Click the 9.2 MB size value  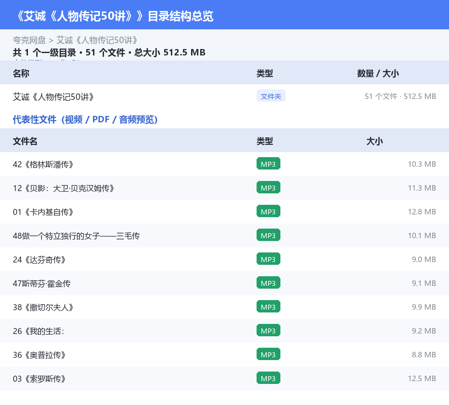pyautogui.click(x=424, y=330)
